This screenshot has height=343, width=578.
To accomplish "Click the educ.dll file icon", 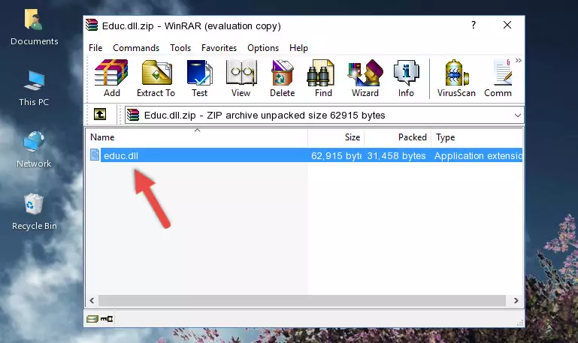I will pos(95,155).
